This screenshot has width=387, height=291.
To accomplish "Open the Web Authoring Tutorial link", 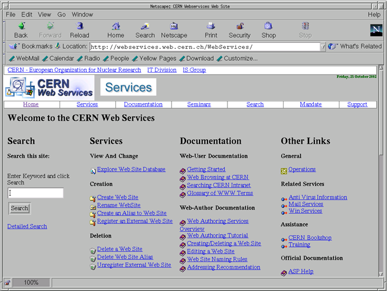I will tap(217, 235).
